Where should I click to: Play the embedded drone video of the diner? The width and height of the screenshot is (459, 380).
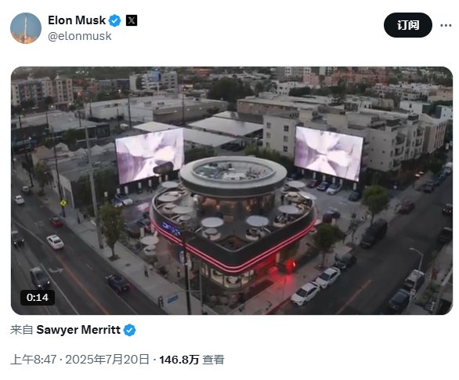coord(232,190)
